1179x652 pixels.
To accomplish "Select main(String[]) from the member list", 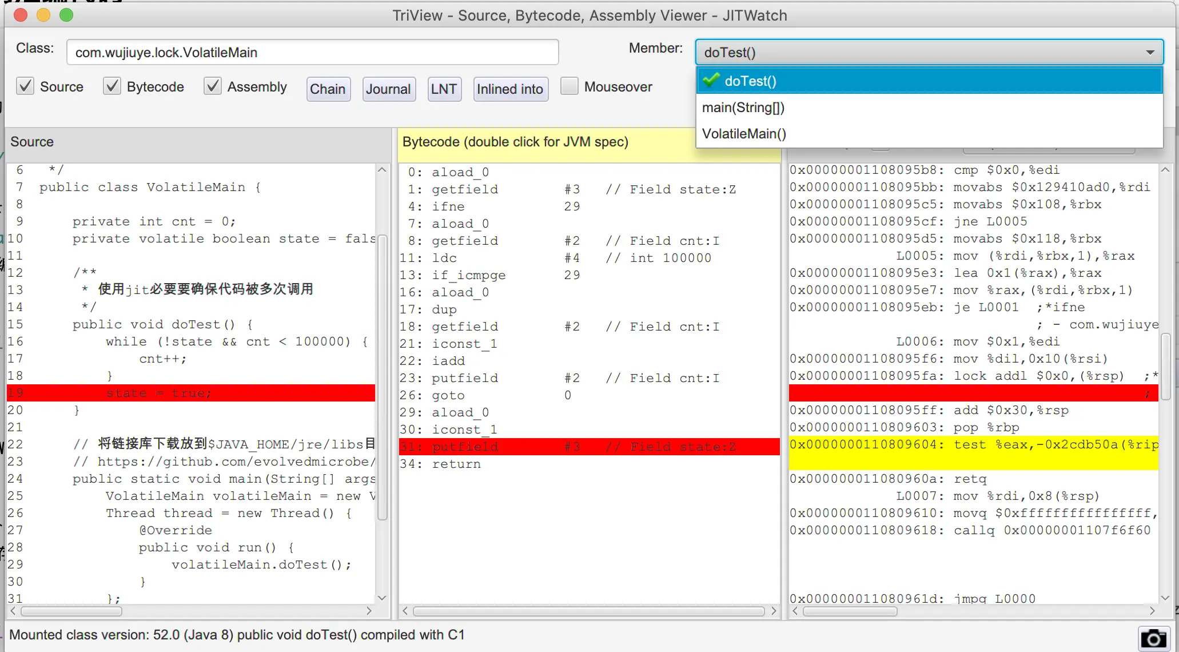I will point(743,108).
